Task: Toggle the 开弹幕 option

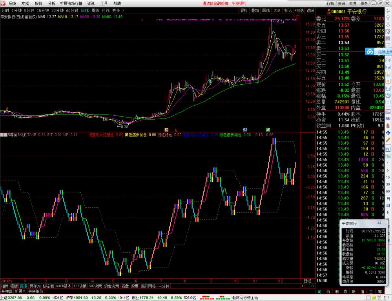Action: [x=7, y=291]
